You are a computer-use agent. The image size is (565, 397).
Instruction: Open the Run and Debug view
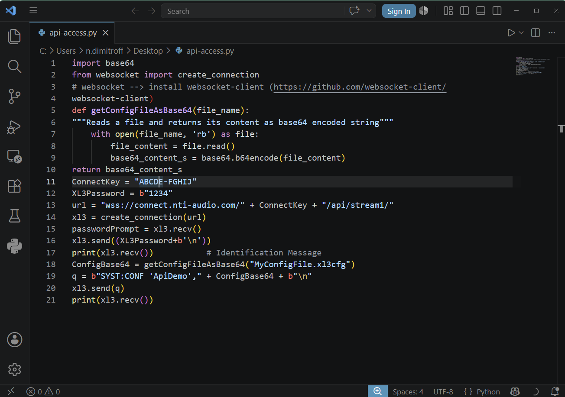click(x=14, y=127)
